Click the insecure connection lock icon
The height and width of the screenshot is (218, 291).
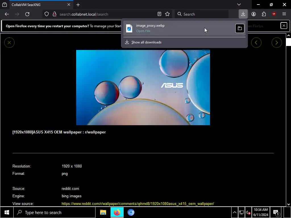click(54, 14)
